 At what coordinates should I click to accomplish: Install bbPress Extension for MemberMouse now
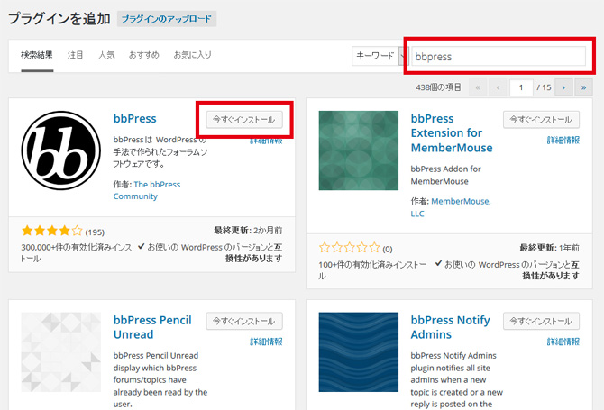click(x=541, y=120)
